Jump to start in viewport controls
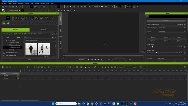Viewport: 188px width, 106px height. click(x=92, y=59)
